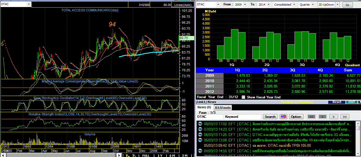
Task: Click the 90.75 current price label
Action: tap(187, 38)
